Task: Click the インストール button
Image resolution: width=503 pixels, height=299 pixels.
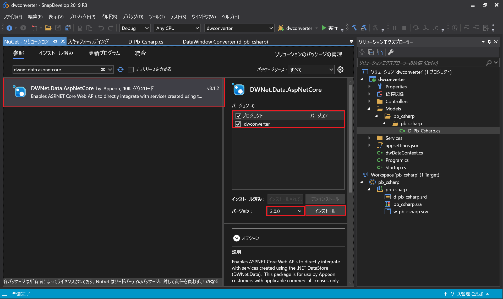Action: coord(325,211)
